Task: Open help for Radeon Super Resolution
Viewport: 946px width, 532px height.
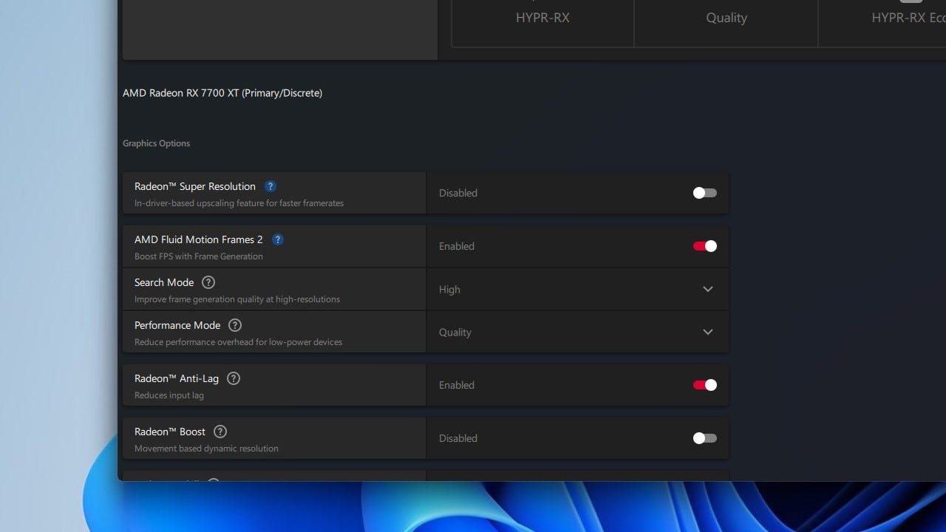Action: (270, 187)
